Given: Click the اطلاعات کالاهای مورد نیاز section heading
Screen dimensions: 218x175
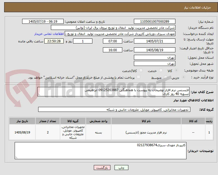Looking at the screenshot, I should (193, 100).
